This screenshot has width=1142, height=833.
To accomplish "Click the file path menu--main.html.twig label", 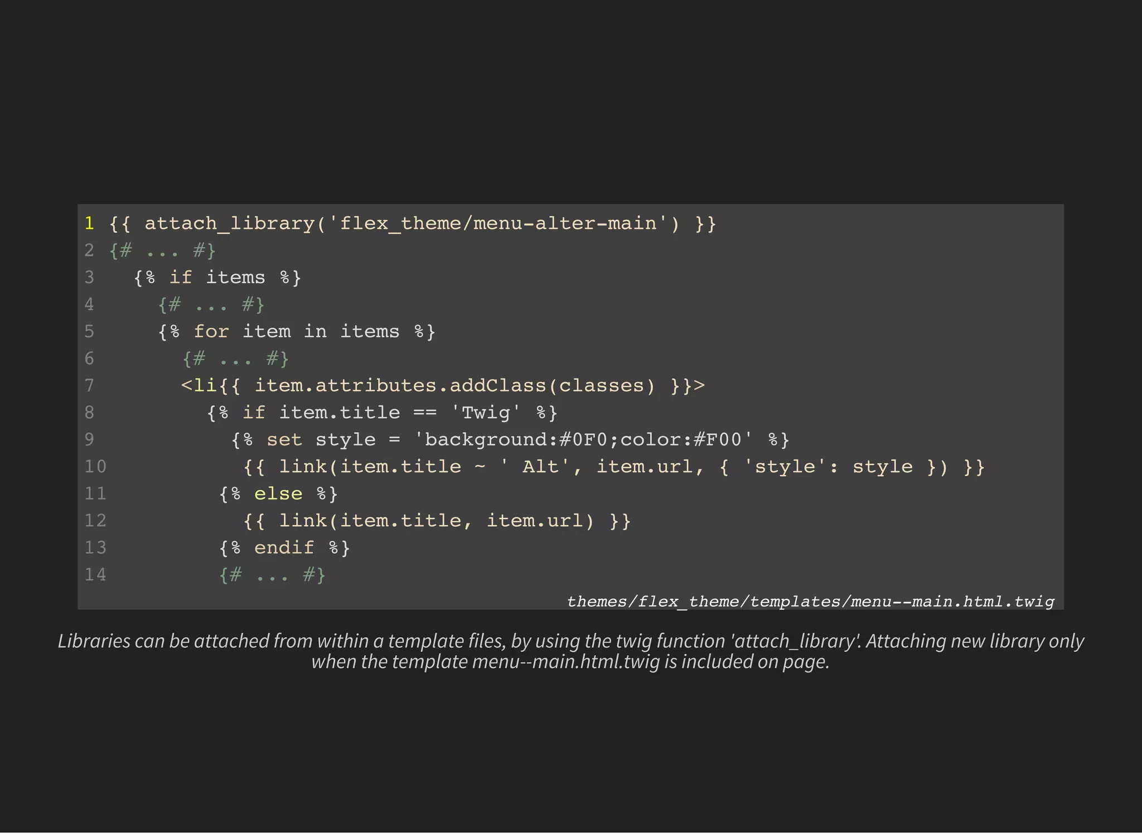I will click(811, 602).
